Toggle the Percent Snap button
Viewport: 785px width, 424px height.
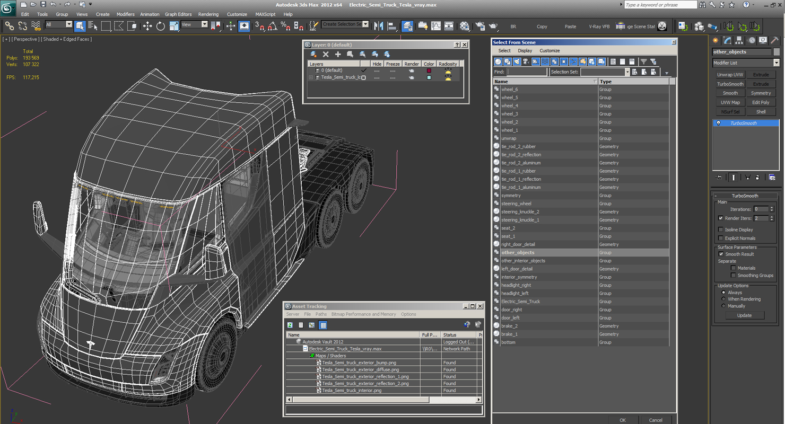coord(285,26)
